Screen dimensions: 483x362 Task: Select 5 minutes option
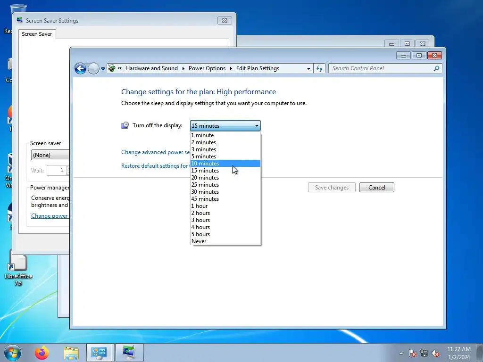coord(225,156)
